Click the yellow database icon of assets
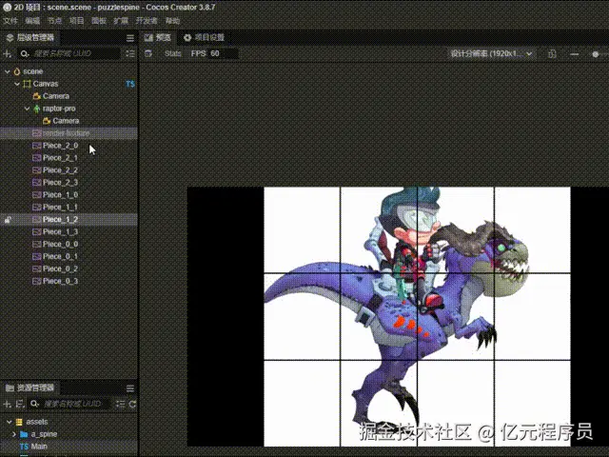 point(19,422)
